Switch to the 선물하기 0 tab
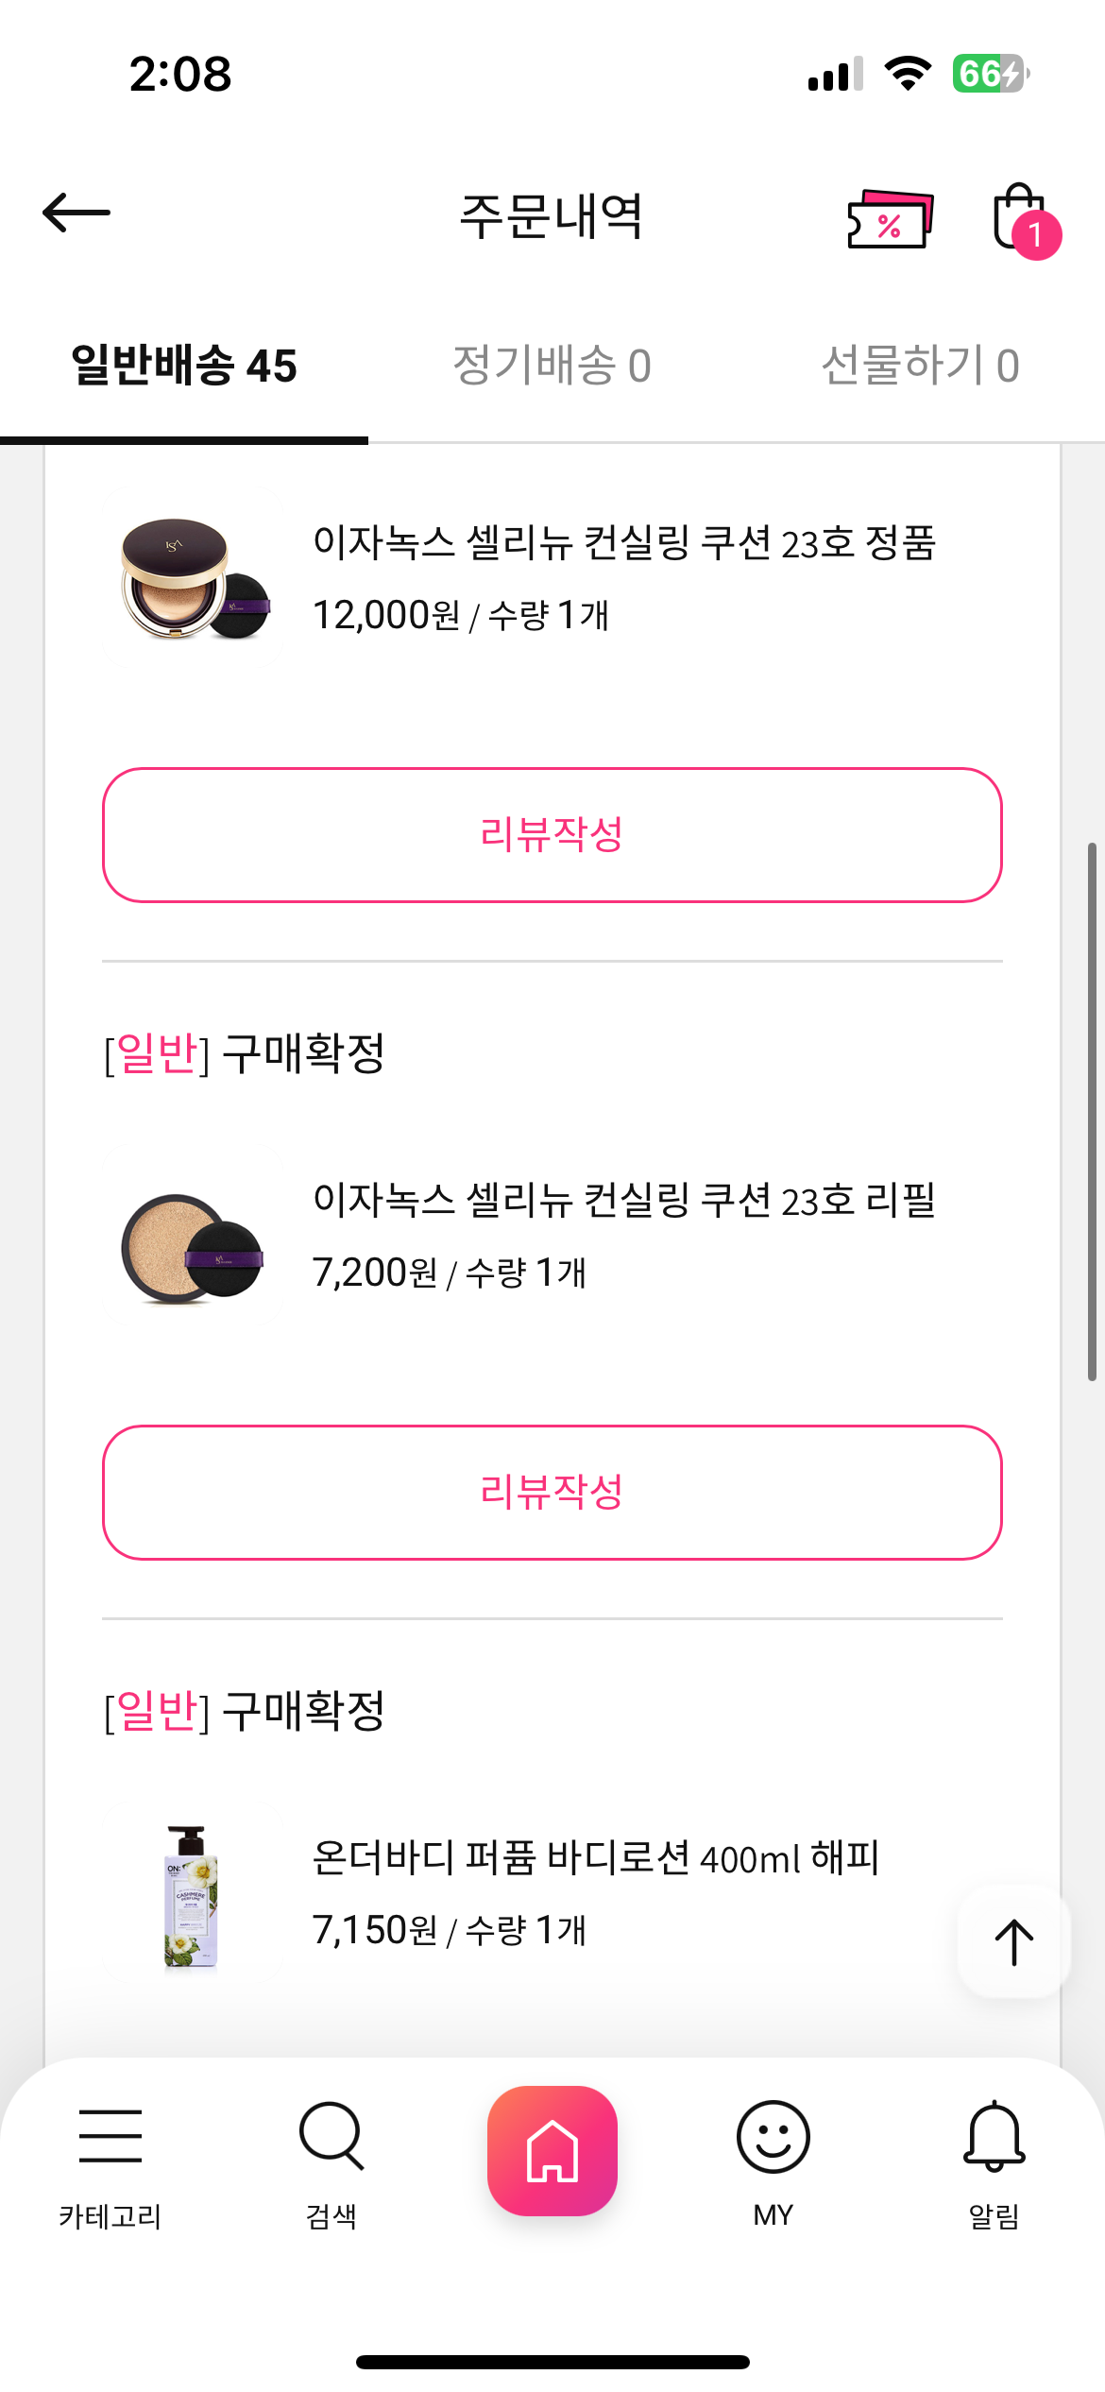1105x2392 pixels. tap(921, 366)
